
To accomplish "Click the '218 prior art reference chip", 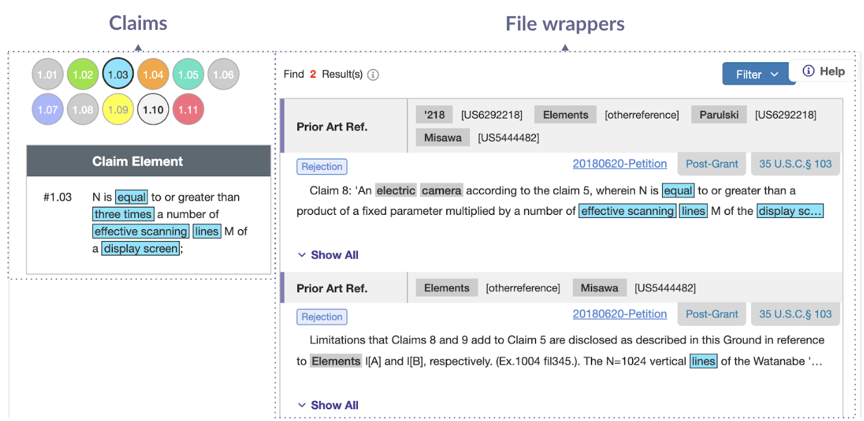I will click(x=434, y=115).
